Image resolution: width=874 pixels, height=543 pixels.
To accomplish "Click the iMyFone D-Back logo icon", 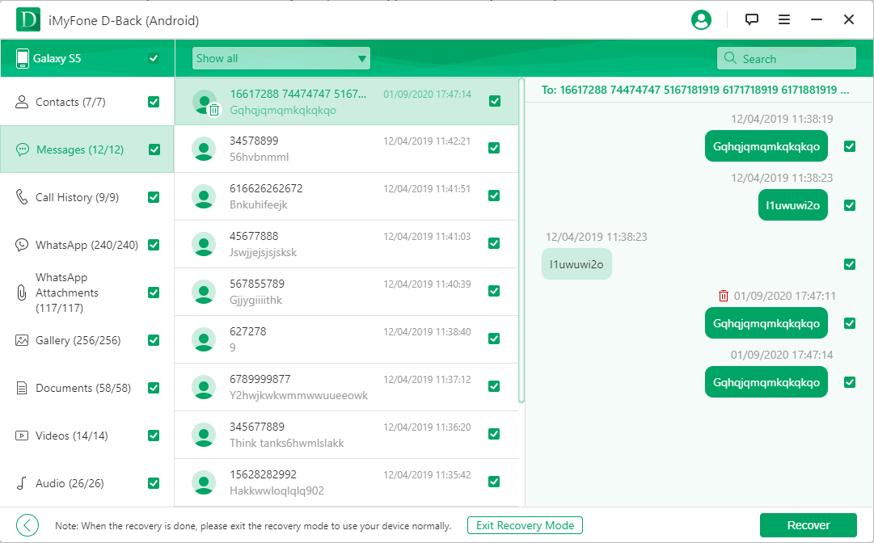I will (x=28, y=20).
